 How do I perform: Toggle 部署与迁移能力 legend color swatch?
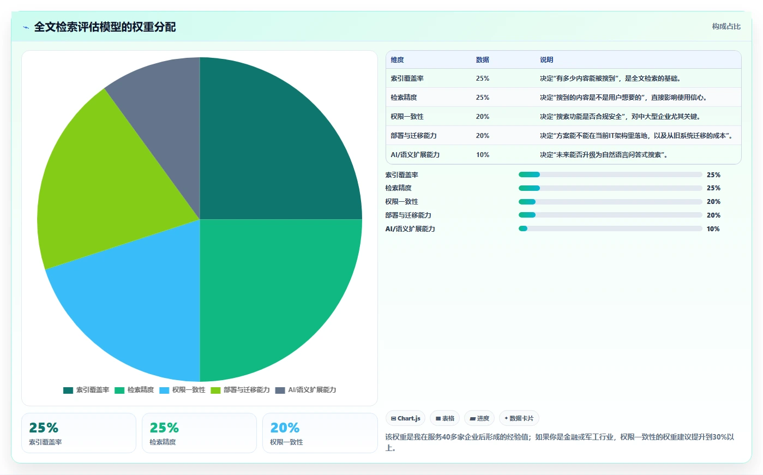(x=215, y=390)
